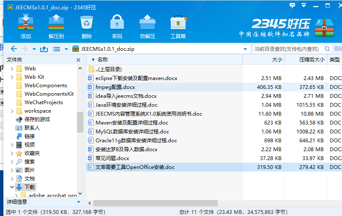Select WebComponentsKit folder in tree
The height and width of the screenshot is (216, 342).
click(49, 94)
